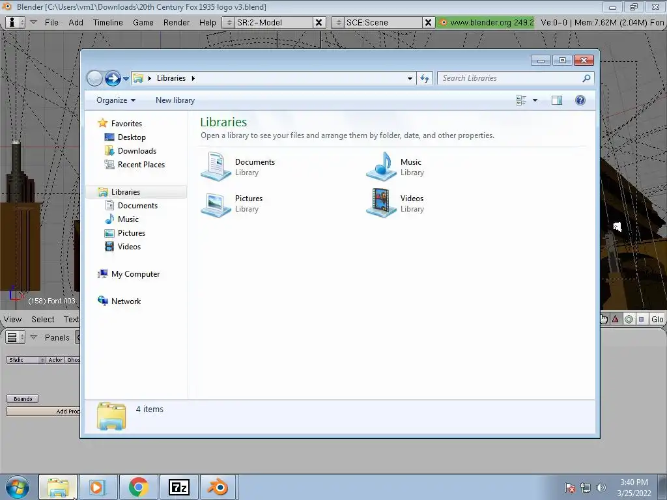Image resolution: width=667 pixels, height=500 pixels.
Task: Click the Blender proportional edit circle icon
Action: (x=629, y=319)
